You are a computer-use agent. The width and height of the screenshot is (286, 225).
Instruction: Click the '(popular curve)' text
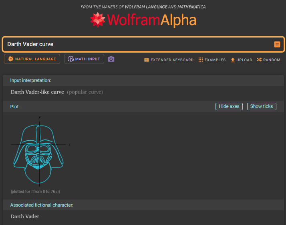point(85,92)
